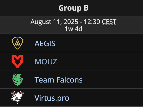Follow the MOUZ team name link
The width and height of the screenshot is (143, 107).
[x=46, y=62]
